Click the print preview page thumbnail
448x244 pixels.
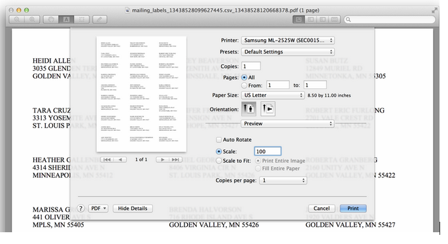click(x=141, y=94)
